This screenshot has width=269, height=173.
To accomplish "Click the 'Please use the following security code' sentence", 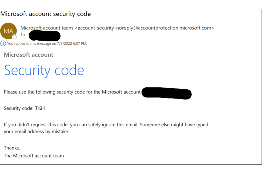I will [72, 92].
